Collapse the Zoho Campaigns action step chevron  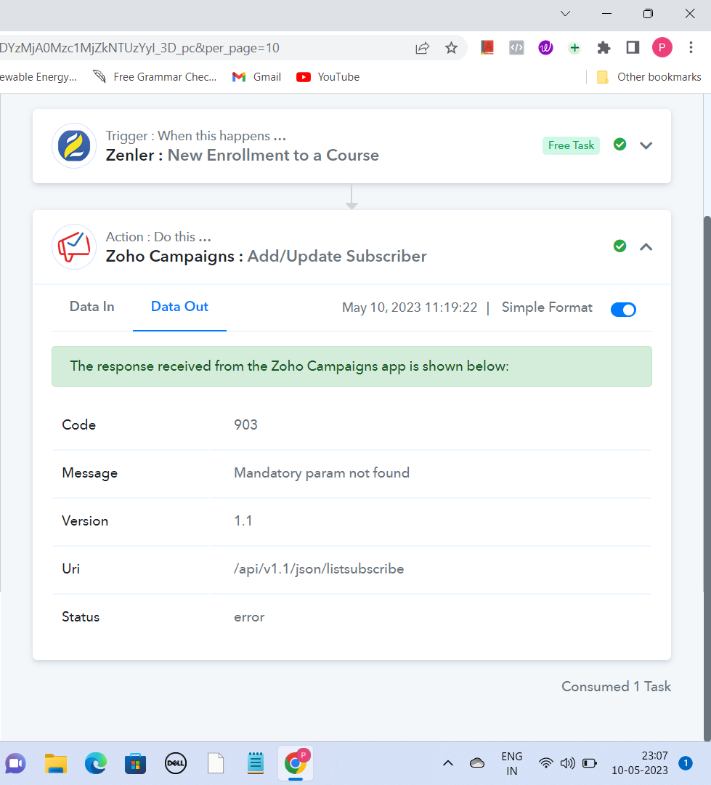pyautogui.click(x=646, y=247)
